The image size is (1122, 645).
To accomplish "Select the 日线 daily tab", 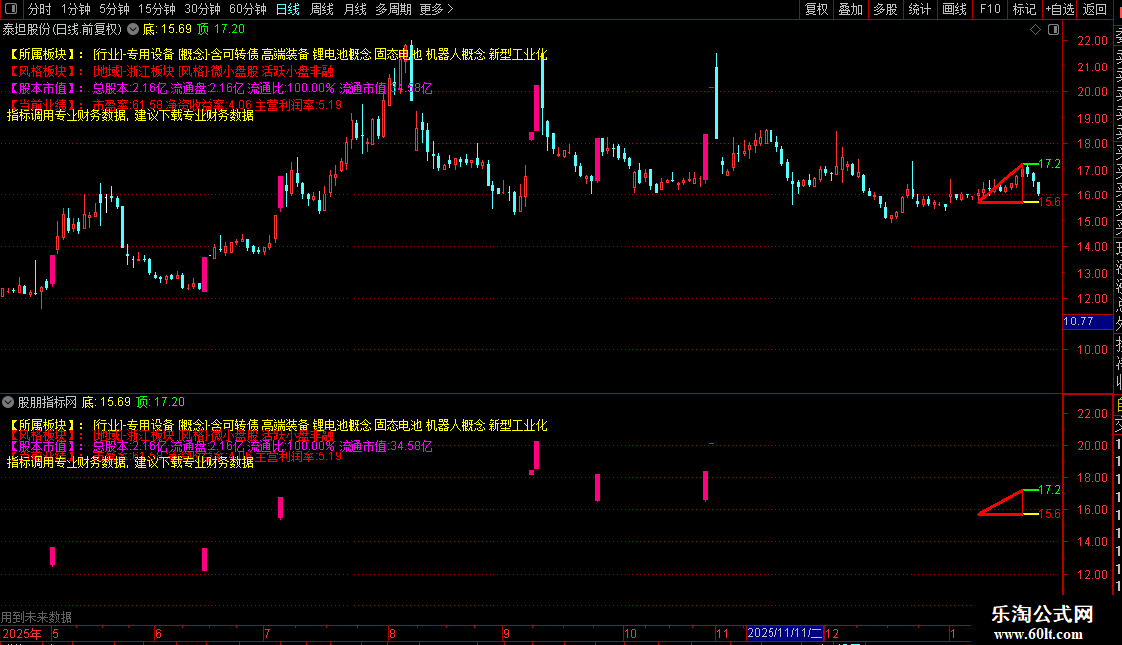I will click(288, 9).
